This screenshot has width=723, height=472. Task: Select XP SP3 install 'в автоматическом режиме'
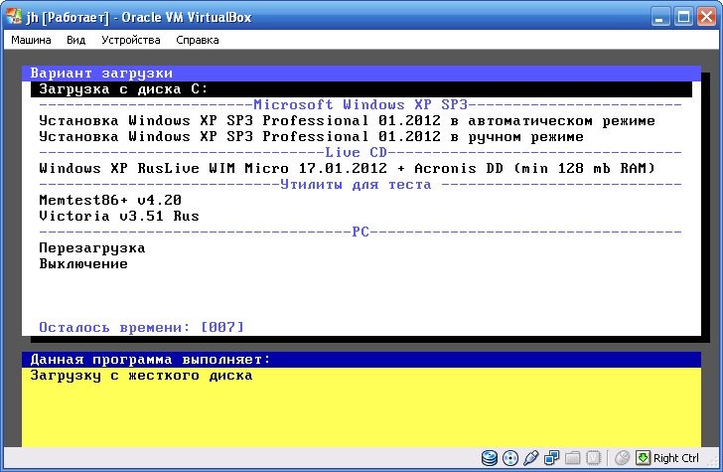point(347,121)
